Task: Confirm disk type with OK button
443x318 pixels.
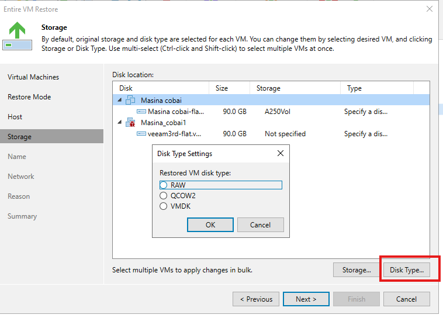Action: click(x=210, y=224)
